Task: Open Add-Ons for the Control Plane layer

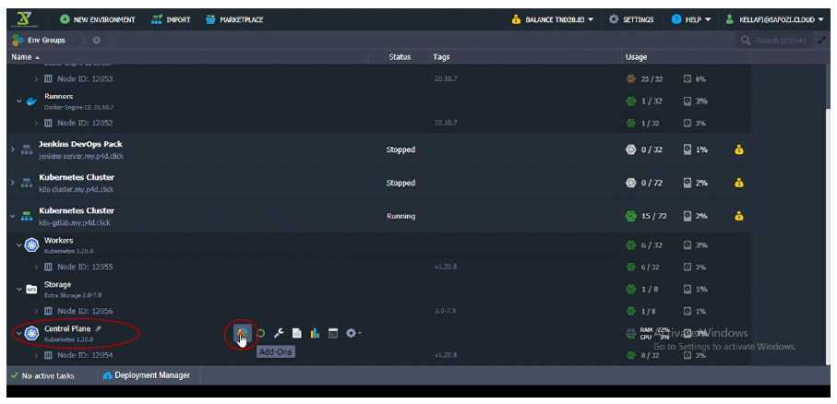Action: coord(243,334)
